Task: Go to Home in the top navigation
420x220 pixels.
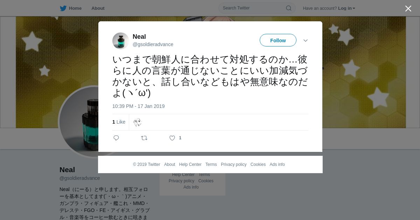Action: 75,8
